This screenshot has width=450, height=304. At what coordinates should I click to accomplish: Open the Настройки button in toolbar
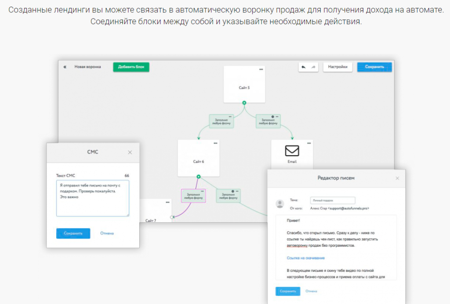coord(338,67)
